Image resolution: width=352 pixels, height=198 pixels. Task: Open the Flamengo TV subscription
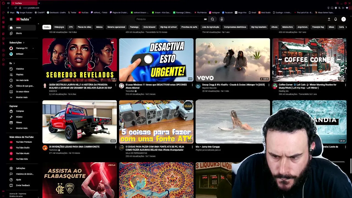[22, 48]
